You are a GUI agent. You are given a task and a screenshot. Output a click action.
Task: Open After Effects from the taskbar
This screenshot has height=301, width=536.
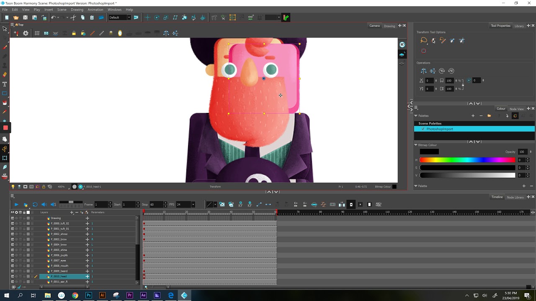pos(143,295)
